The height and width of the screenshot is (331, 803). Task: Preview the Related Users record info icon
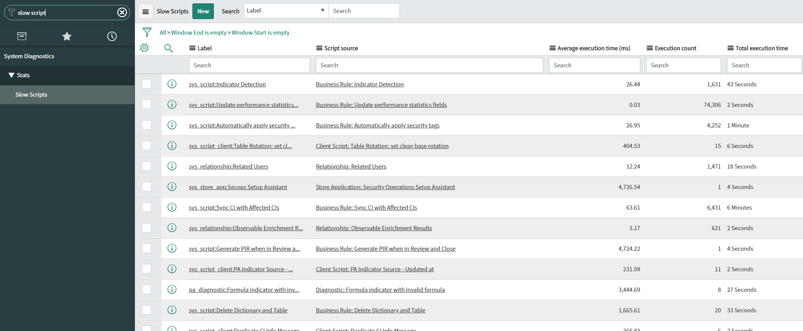pyautogui.click(x=172, y=166)
